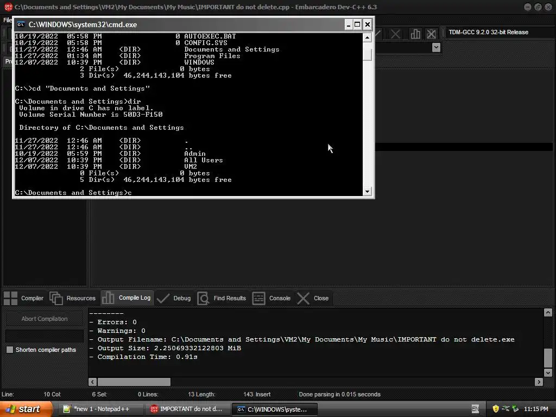Click the cmd window scrollbar thumb
Screen dimensions: 556x417
click(x=367, y=55)
